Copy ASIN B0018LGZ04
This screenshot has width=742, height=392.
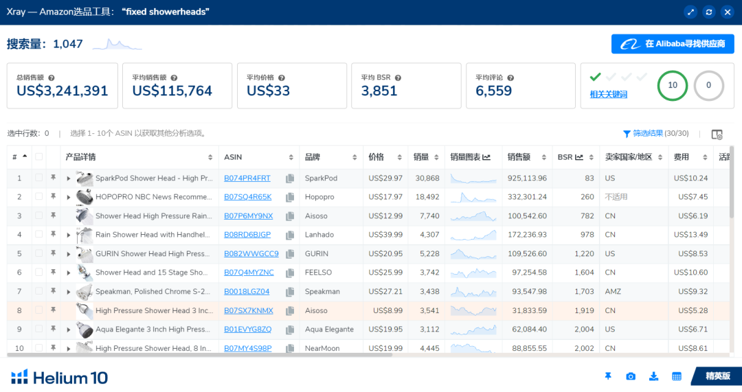pyautogui.click(x=290, y=292)
